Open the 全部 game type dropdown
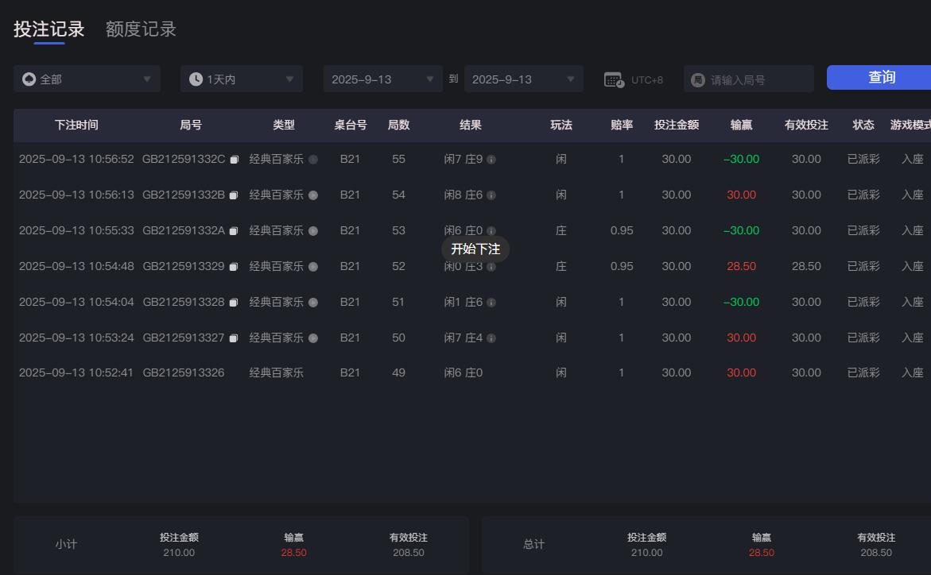931x575 pixels. point(87,79)
